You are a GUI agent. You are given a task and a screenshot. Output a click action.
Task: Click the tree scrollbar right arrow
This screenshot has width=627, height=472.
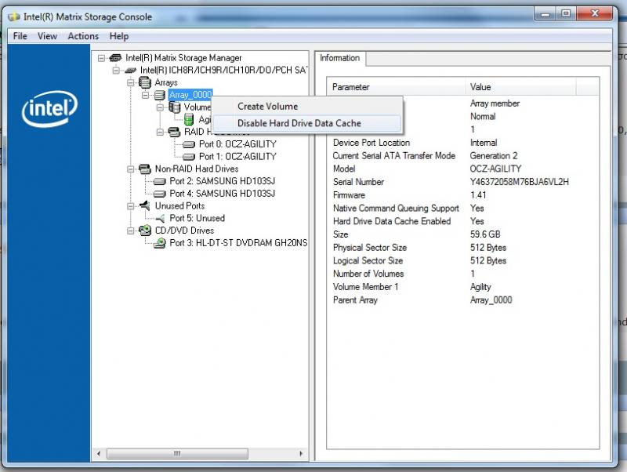pyautogui.click(x=301, y=454)
